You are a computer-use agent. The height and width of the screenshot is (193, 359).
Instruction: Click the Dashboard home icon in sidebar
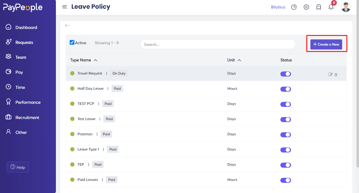pos(9,27)
